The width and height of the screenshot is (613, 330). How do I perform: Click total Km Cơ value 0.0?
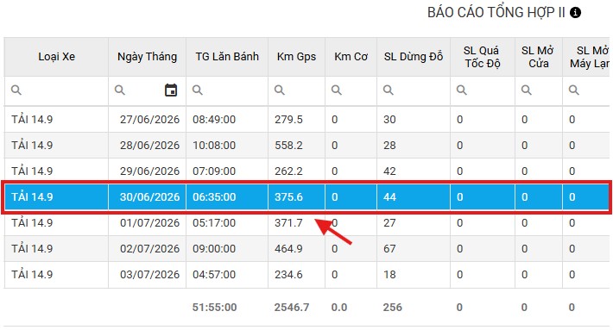pos(339,308)
